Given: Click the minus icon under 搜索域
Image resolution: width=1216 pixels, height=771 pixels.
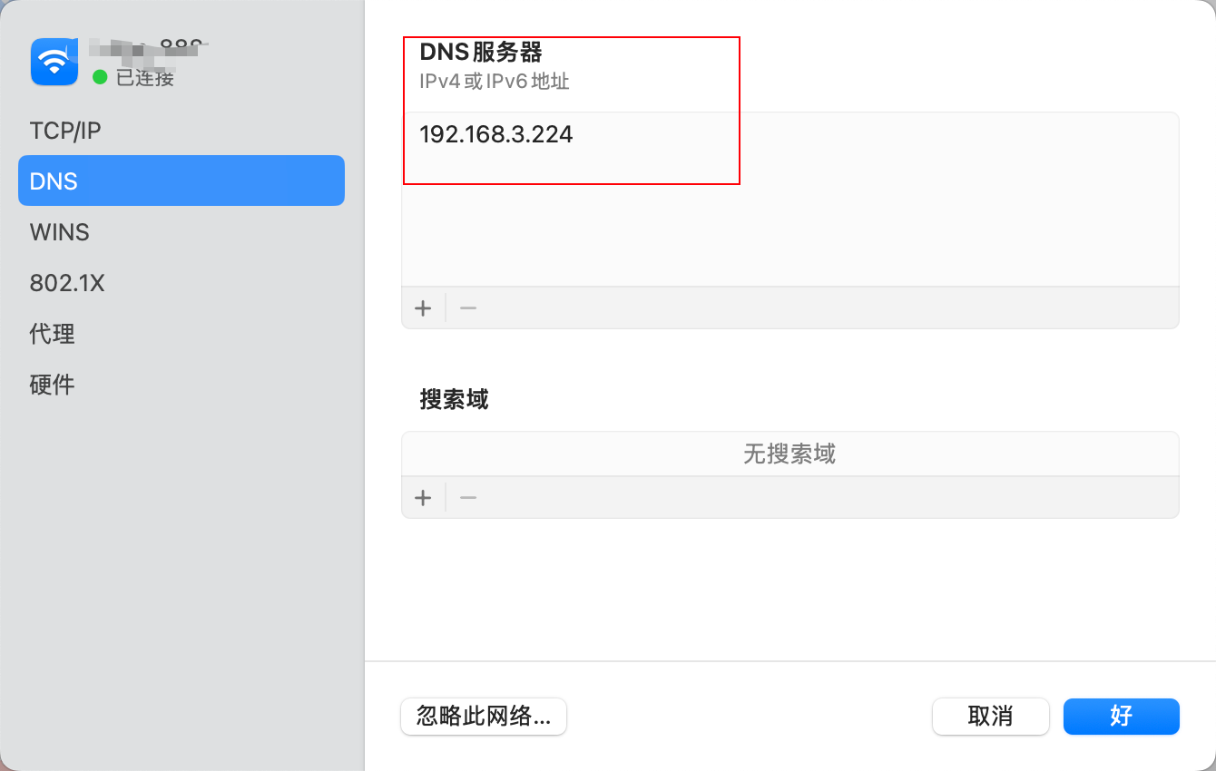Looking at the screenshot, I should coord(466,497).
